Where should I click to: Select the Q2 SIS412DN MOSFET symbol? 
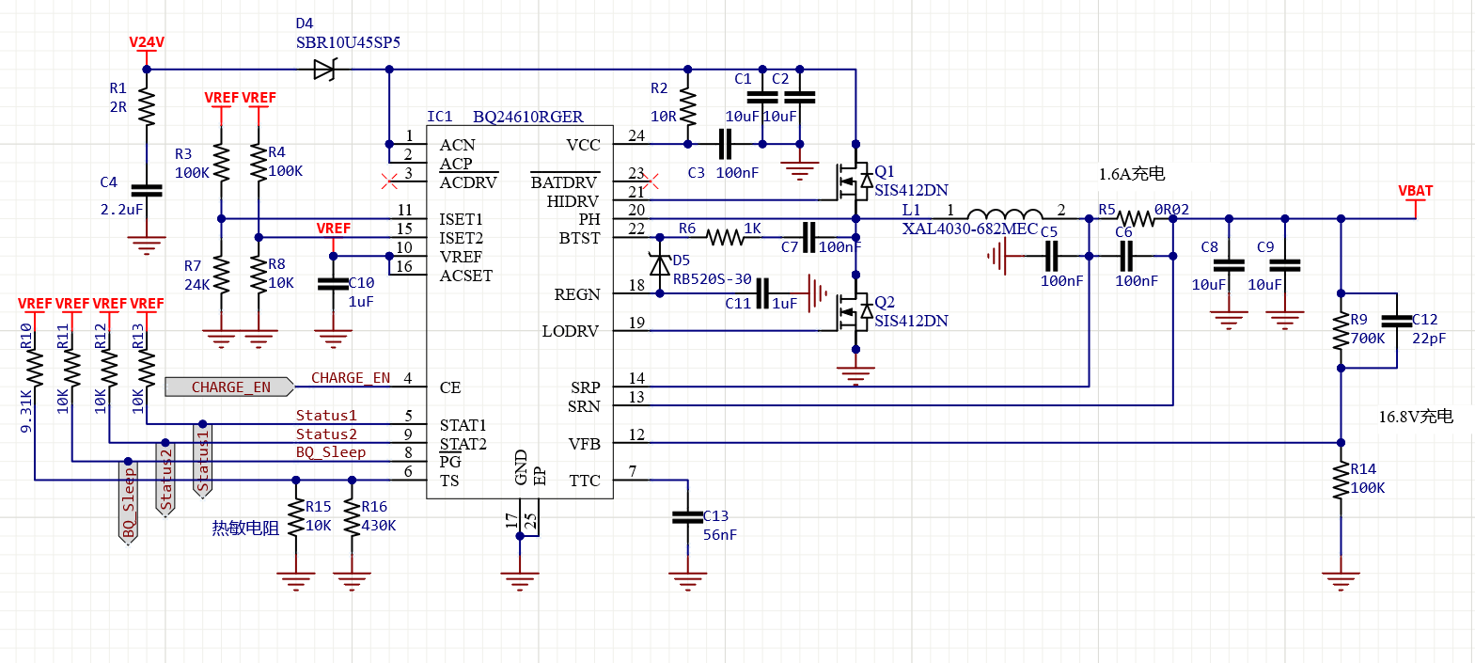(856, 310)
